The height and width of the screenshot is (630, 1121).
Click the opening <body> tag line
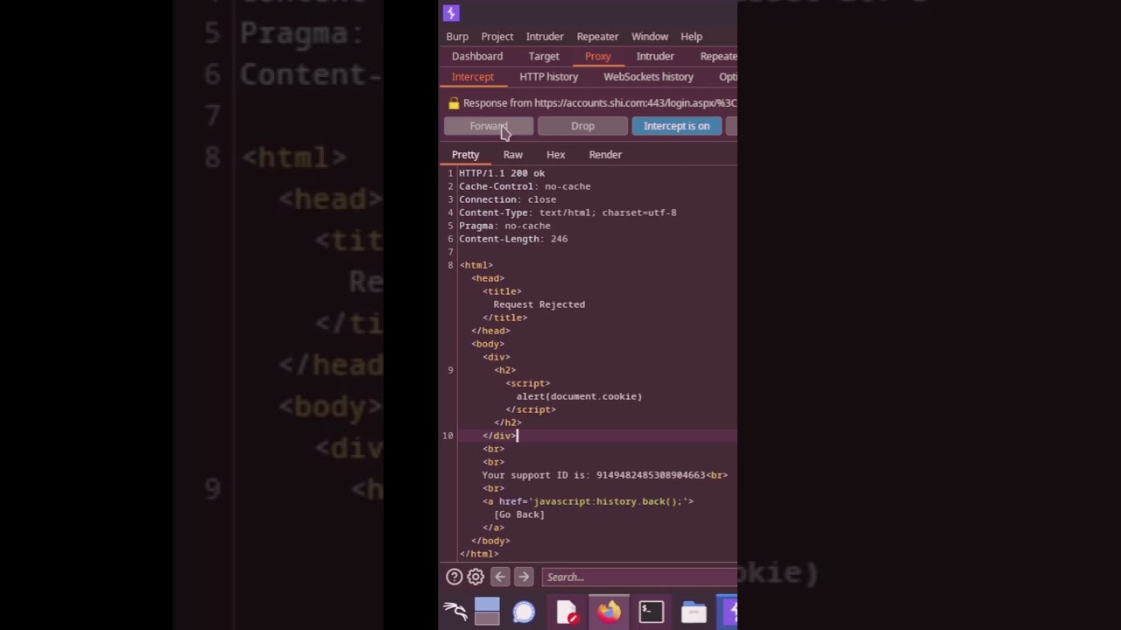click(488, 344)
